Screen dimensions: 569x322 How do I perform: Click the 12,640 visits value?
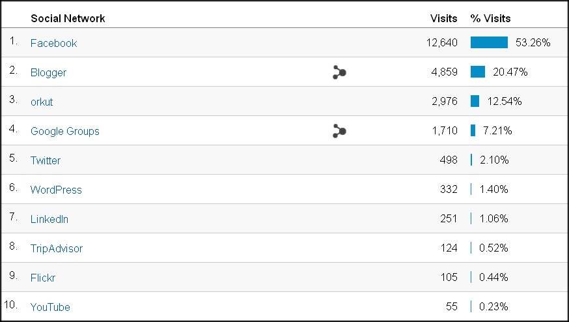tap(442, 43)
